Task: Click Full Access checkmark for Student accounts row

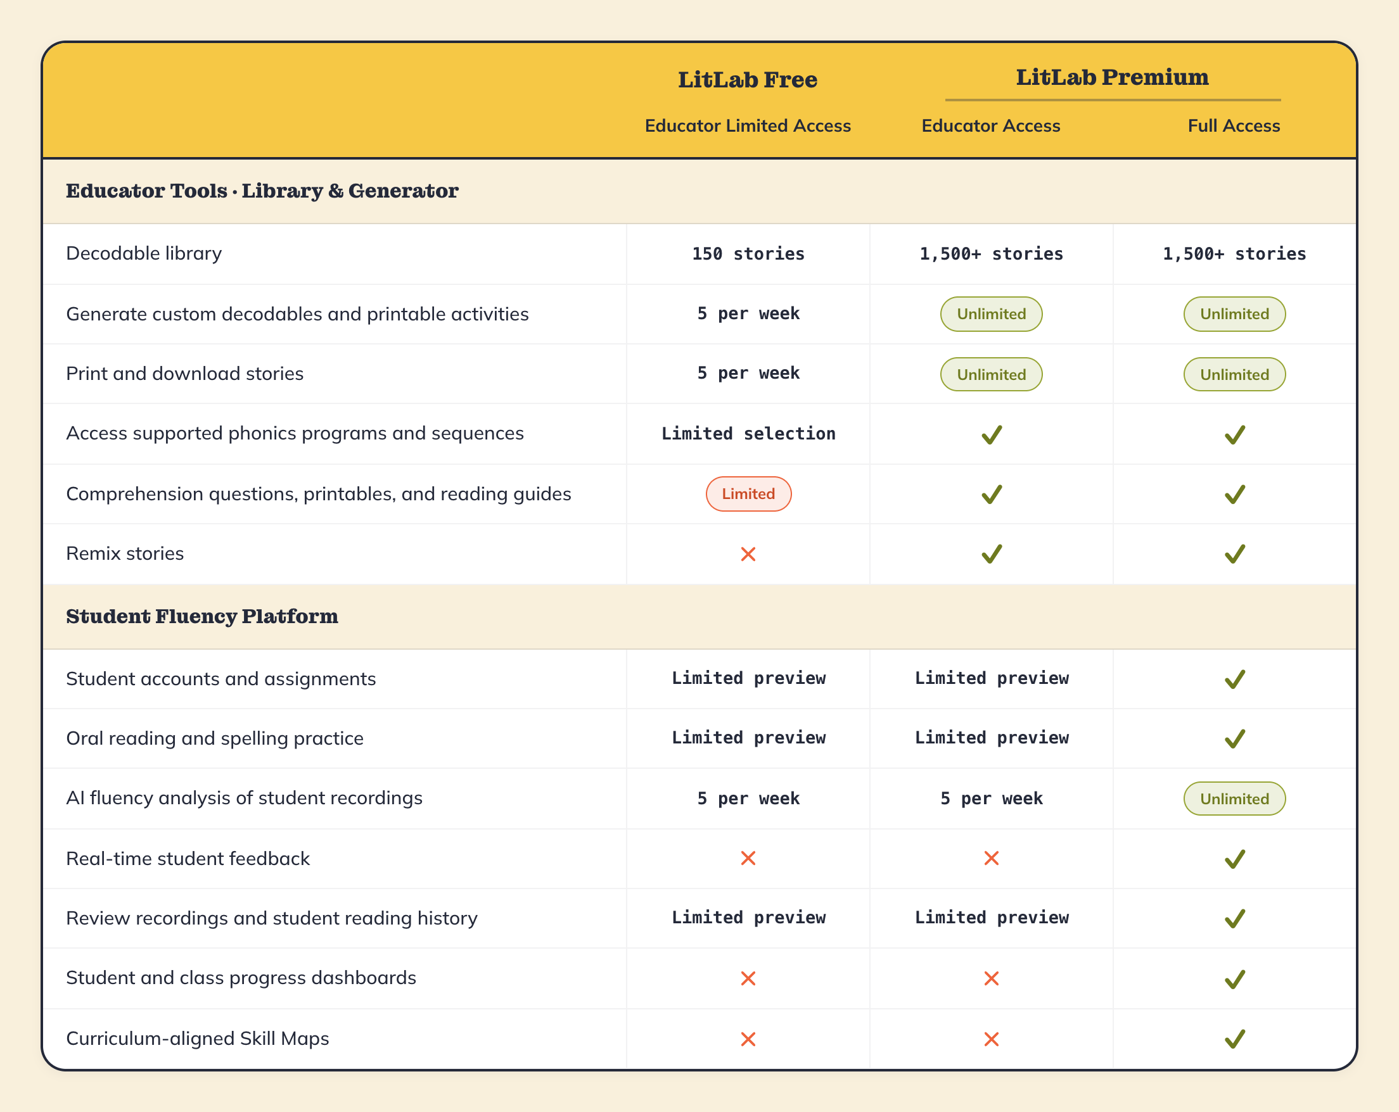Action: (1234, 679)
